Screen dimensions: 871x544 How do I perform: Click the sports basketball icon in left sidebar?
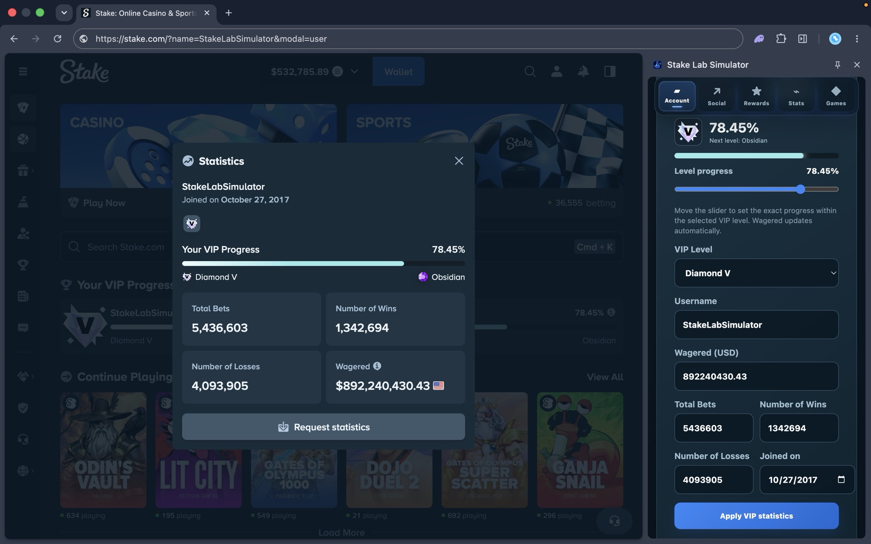23,139
